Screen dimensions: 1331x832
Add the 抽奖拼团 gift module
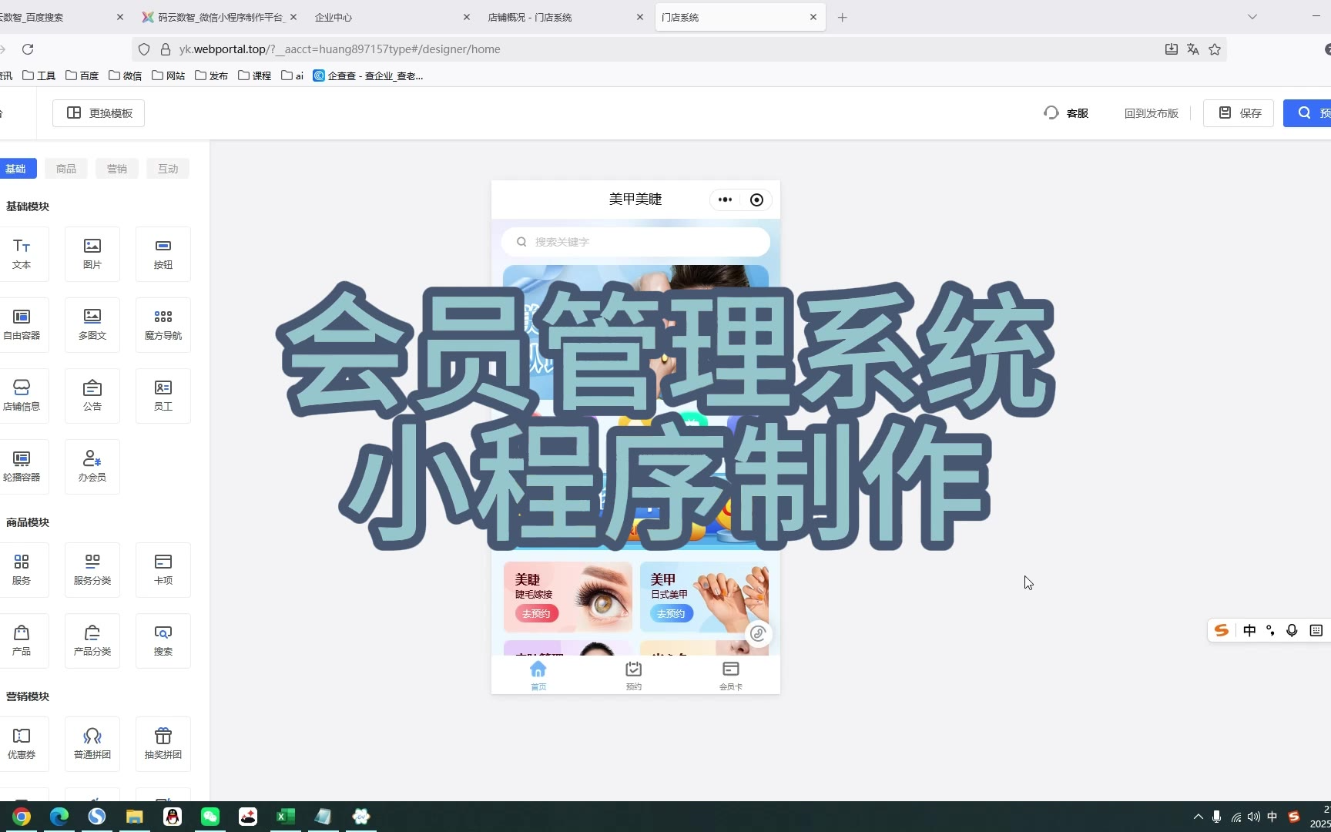[x=163, y=743]
